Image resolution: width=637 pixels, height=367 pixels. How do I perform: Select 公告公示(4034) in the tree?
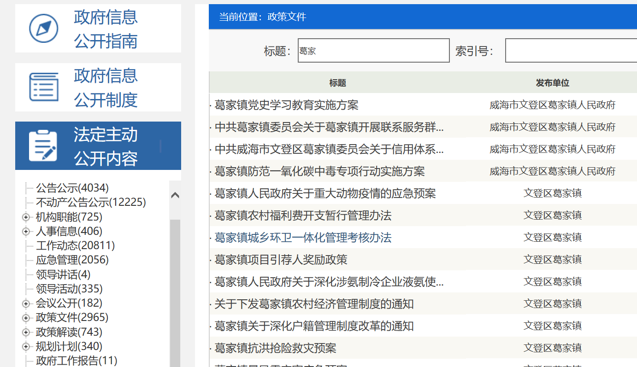(72, 188)
